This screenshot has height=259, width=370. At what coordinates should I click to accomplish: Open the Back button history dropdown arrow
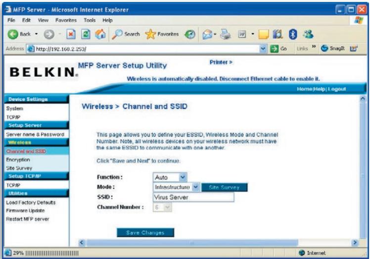pyautogui.click(x=36, y=34)
